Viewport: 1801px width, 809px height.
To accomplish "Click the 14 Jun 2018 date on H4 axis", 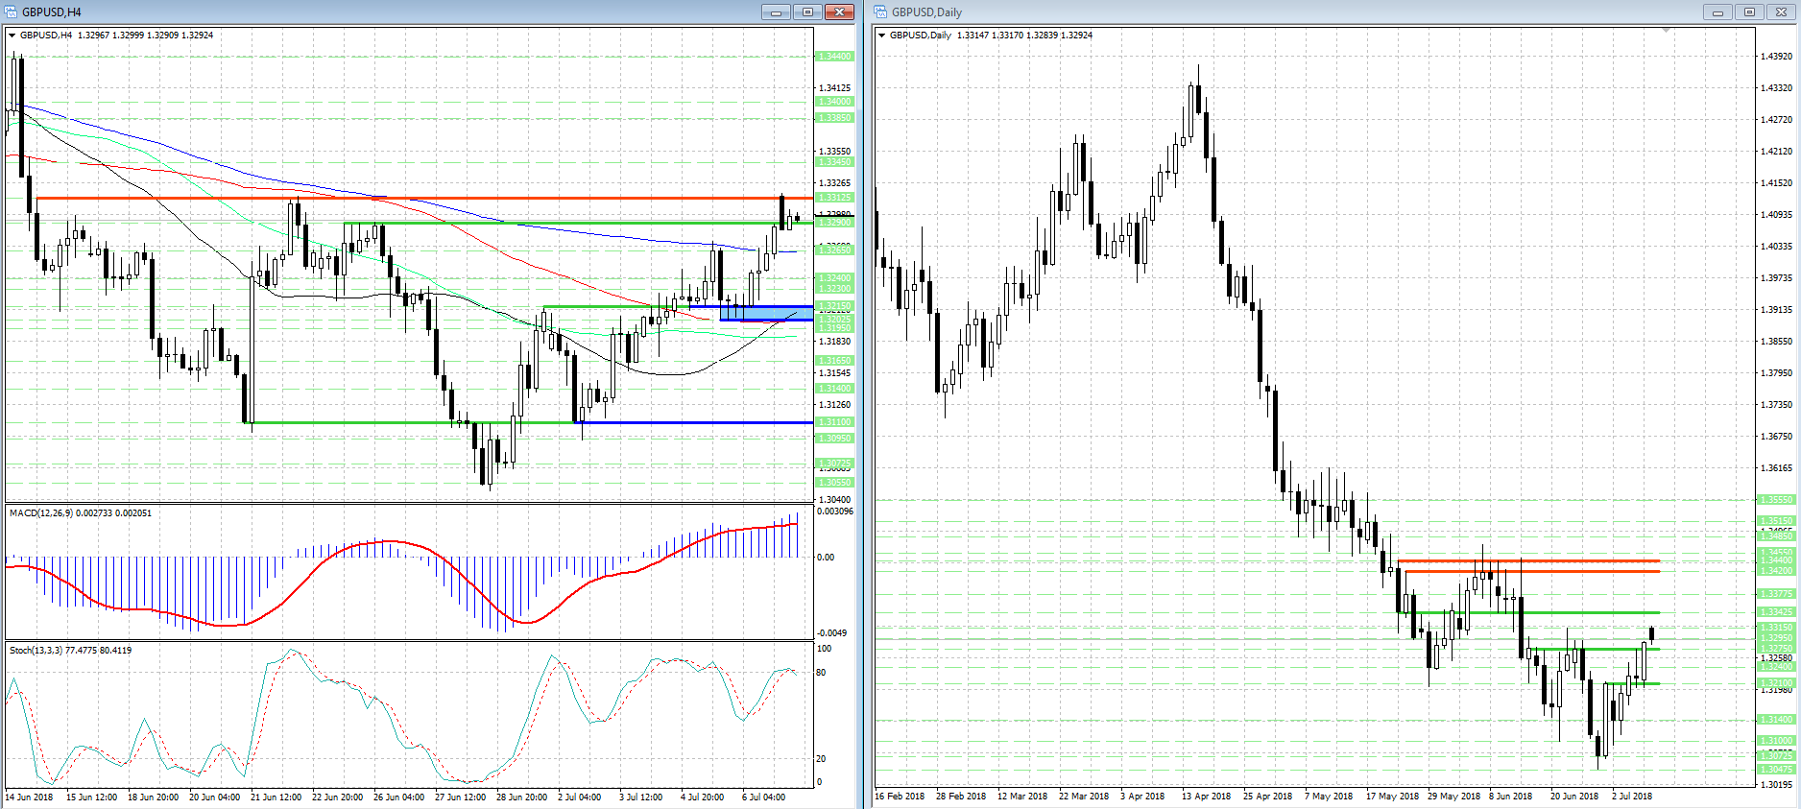I will (29, 797).
